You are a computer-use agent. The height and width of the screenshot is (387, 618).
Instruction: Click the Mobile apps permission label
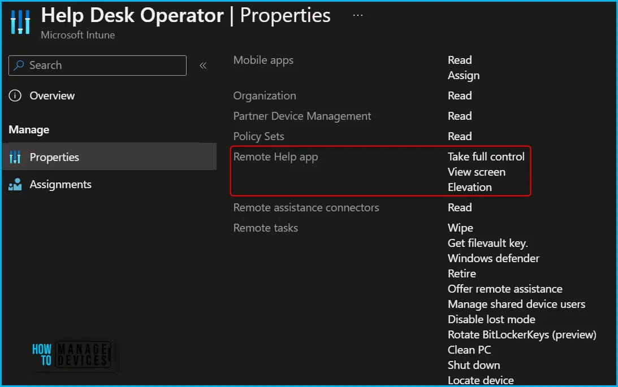pos(263,60)
